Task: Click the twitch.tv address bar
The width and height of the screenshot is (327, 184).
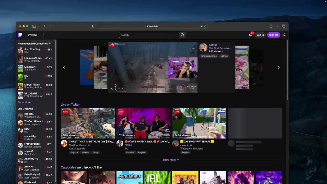Action: point(152,26)
